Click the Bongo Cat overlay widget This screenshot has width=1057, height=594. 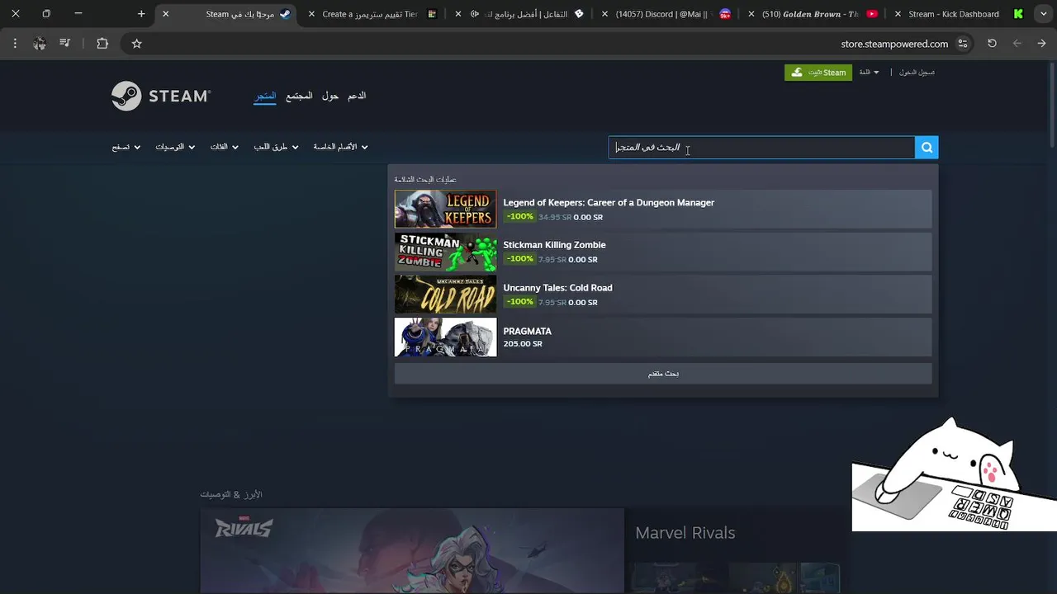click(x=954, y=474)
